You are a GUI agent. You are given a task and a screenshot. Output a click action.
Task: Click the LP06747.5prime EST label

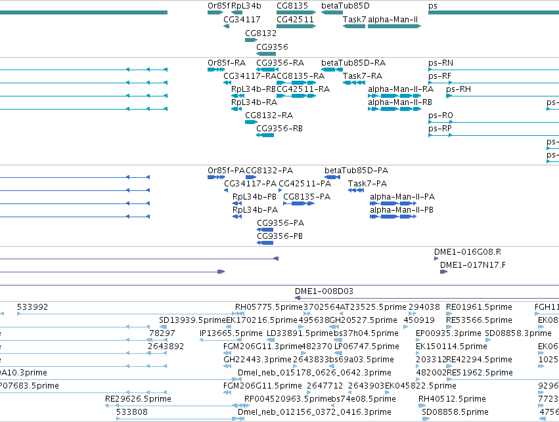(367, 346)
